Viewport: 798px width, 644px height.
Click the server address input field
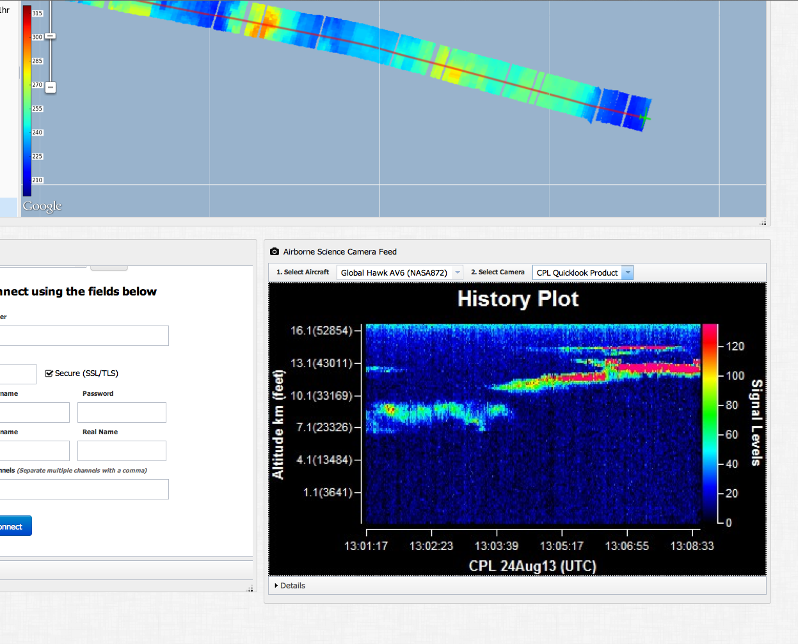83,336
